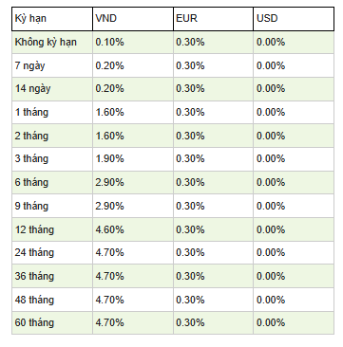
Task: Click the 2 tháng row label
Action: click(x=52, y=136)
